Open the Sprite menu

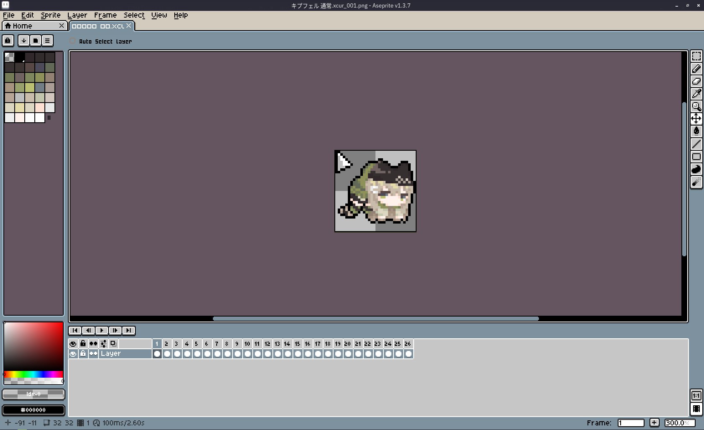click(50, 15)
